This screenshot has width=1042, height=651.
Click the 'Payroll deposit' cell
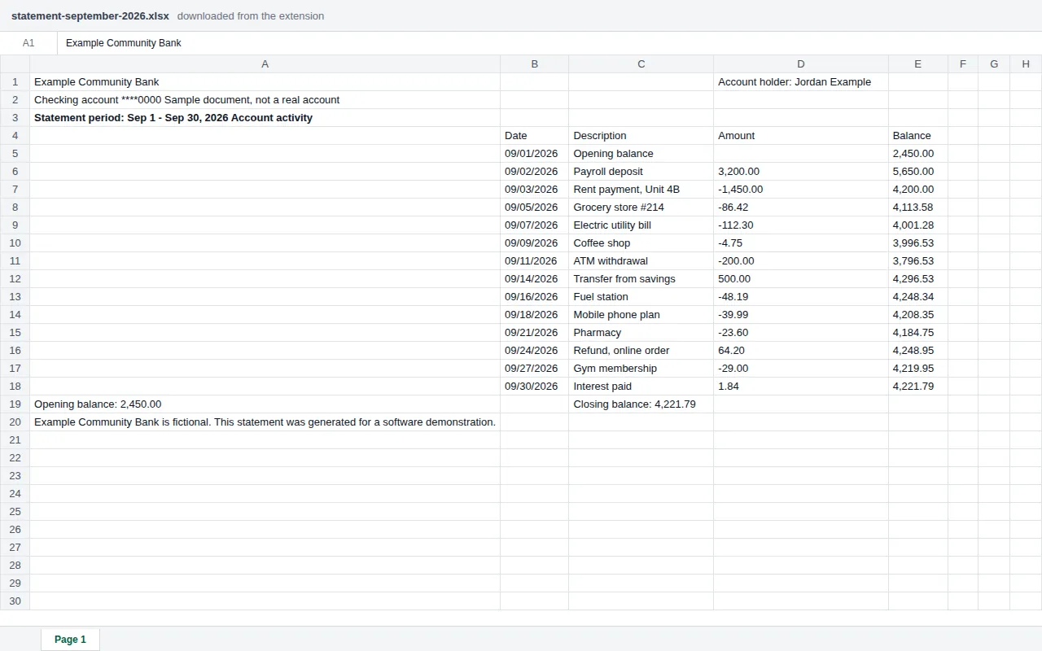641,172
